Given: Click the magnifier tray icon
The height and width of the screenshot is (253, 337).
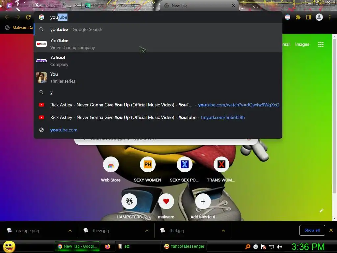Looking at the screenshot, I should (247, 247).
